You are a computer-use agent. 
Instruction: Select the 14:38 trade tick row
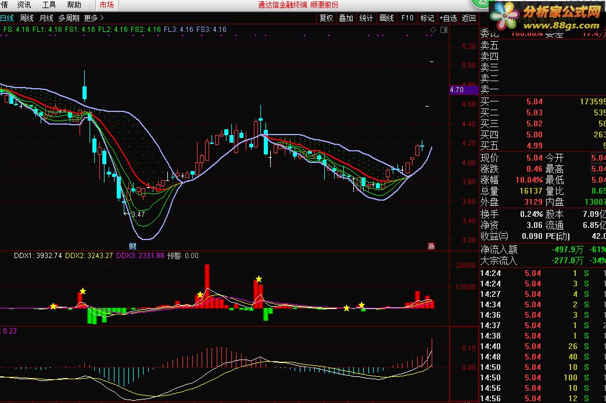[x=543, y=336]
